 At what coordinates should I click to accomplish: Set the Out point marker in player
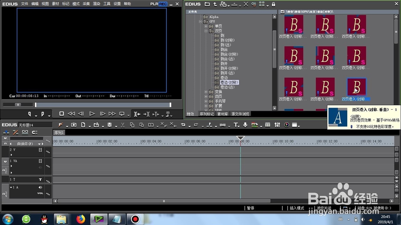click(43, 114)
